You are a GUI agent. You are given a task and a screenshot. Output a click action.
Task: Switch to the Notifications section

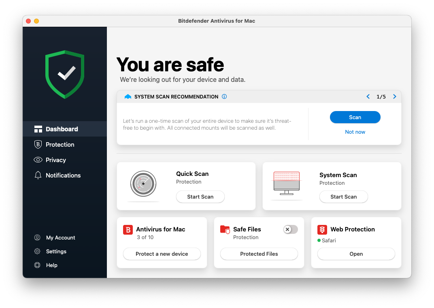click(x=63, y=175)
